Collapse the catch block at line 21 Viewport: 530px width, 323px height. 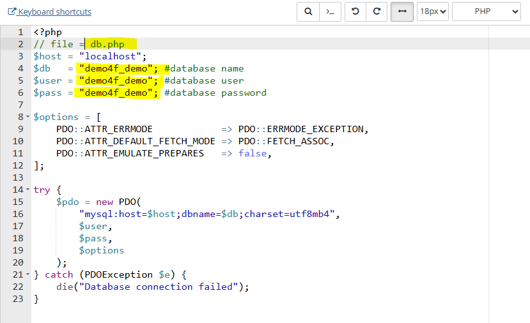tap(27, 275)
